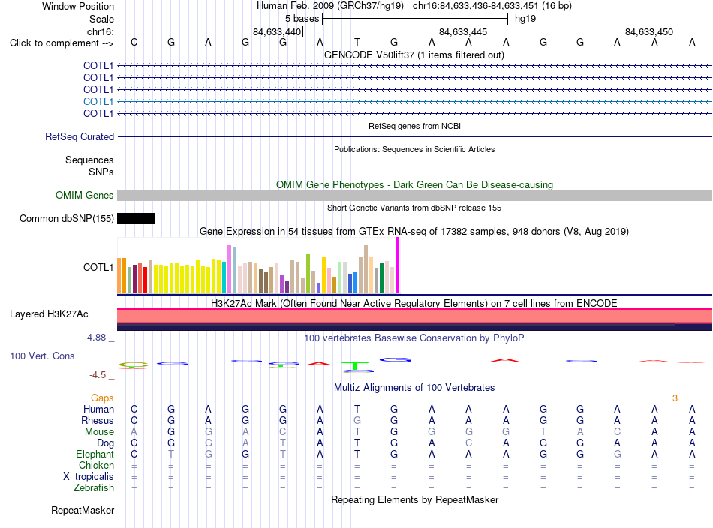This screenshot has width=713, height=528.
Task: Click '100 vertebrates Basewise Conservation by PhyloP' title
Action: point(414,338)
